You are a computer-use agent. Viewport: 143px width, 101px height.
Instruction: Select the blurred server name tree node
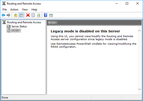click(x=16, y=31)
